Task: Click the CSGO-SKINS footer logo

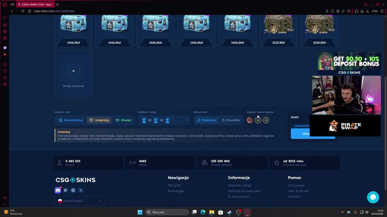Action: point(76,180)
